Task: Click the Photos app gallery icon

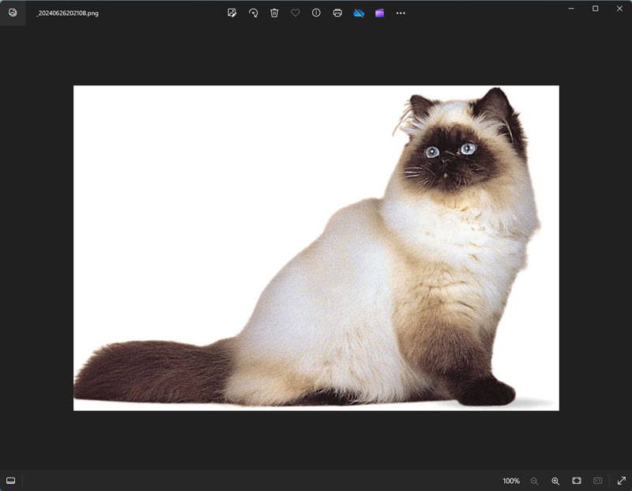Action: pyautogui.click(x=13, y=13)
